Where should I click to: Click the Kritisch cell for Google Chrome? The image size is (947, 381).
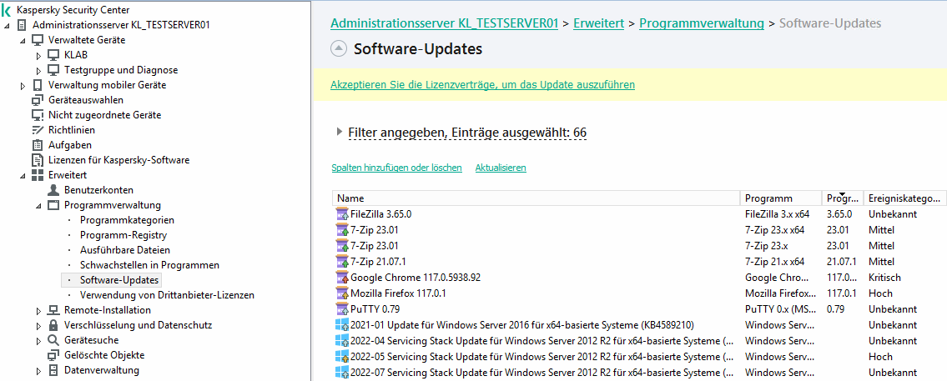click(x=884, y=278)
